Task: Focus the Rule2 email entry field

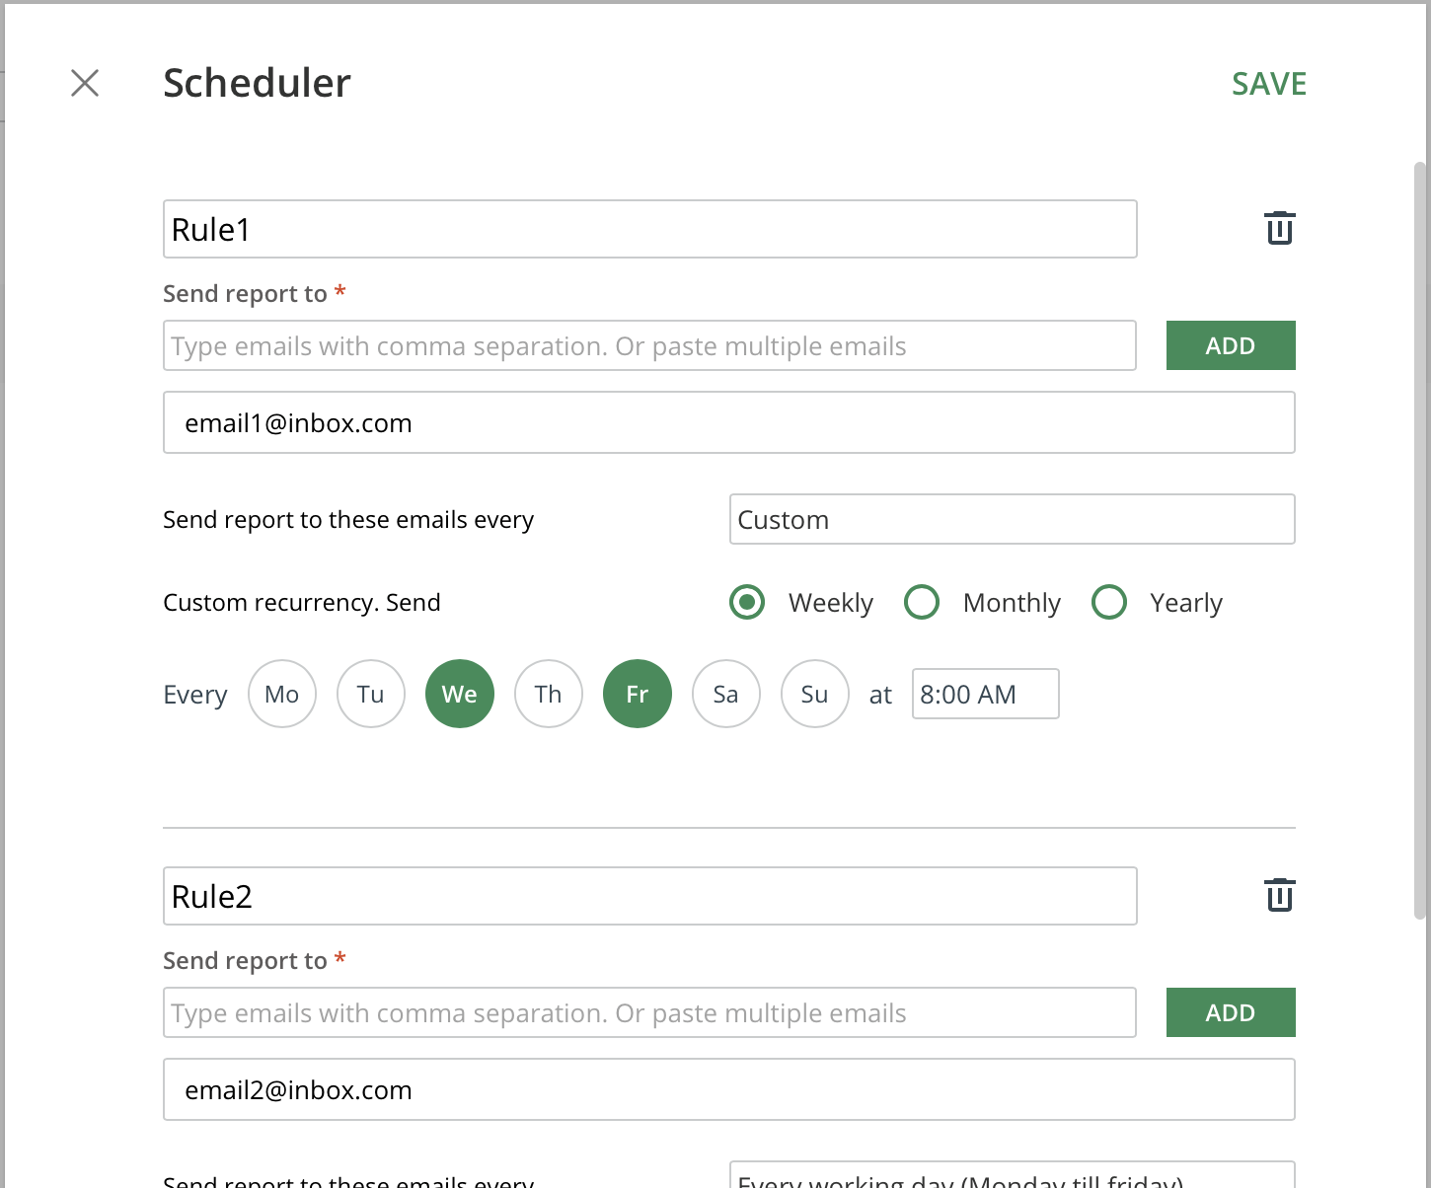Action: [649, 1012]
